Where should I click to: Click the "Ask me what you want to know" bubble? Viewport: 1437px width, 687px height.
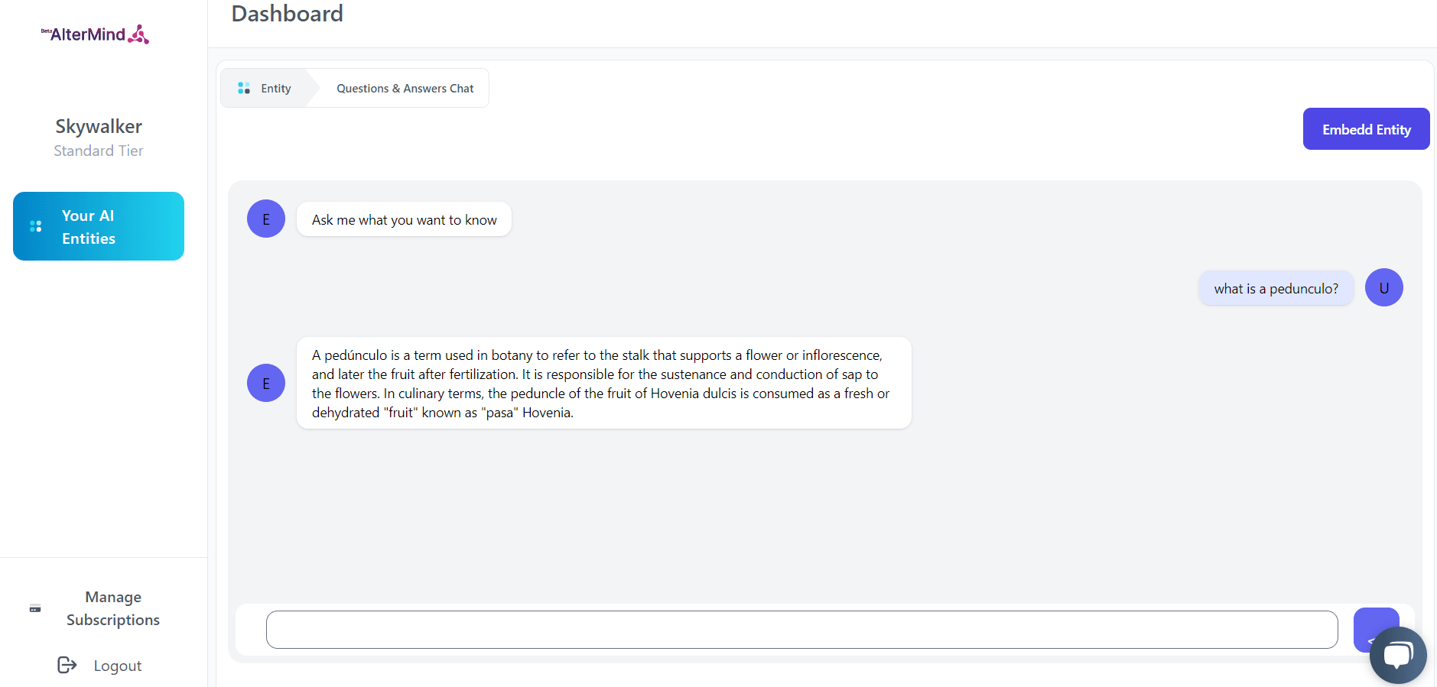coord(404,220)
